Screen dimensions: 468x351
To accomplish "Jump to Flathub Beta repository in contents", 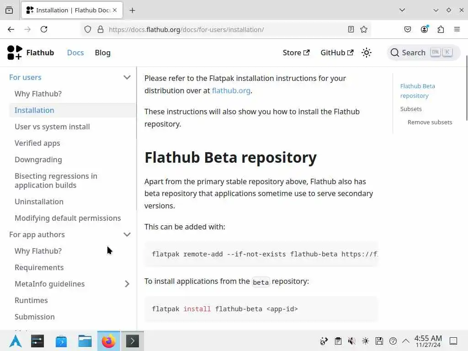I will coord(418,91).
